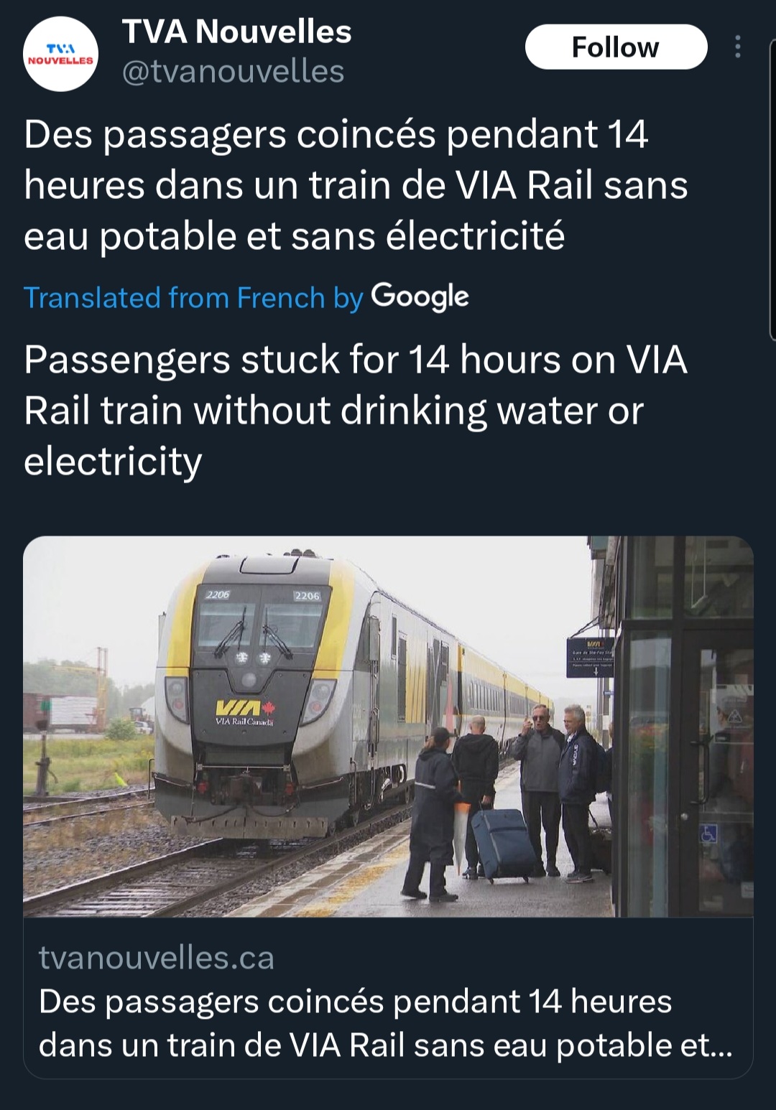
Task: Tap the blue suitcase in photo
Action: coord(504,844)
